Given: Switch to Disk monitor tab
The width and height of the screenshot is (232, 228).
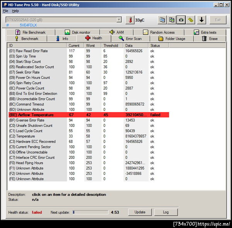Looking at the screenshot, I should 78,32.
